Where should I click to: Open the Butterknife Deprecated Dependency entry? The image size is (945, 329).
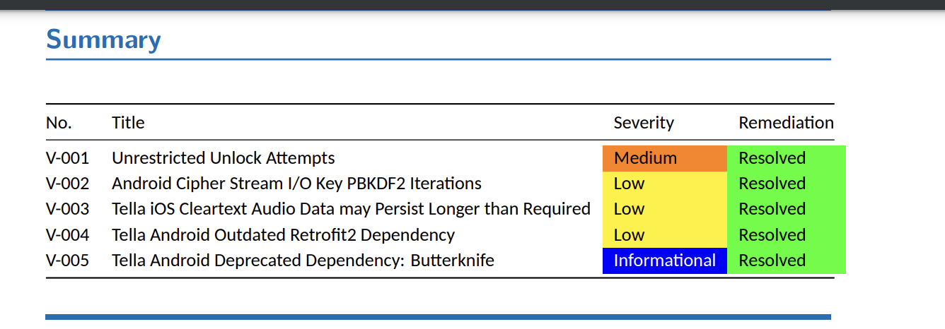(x=303, y=261)
